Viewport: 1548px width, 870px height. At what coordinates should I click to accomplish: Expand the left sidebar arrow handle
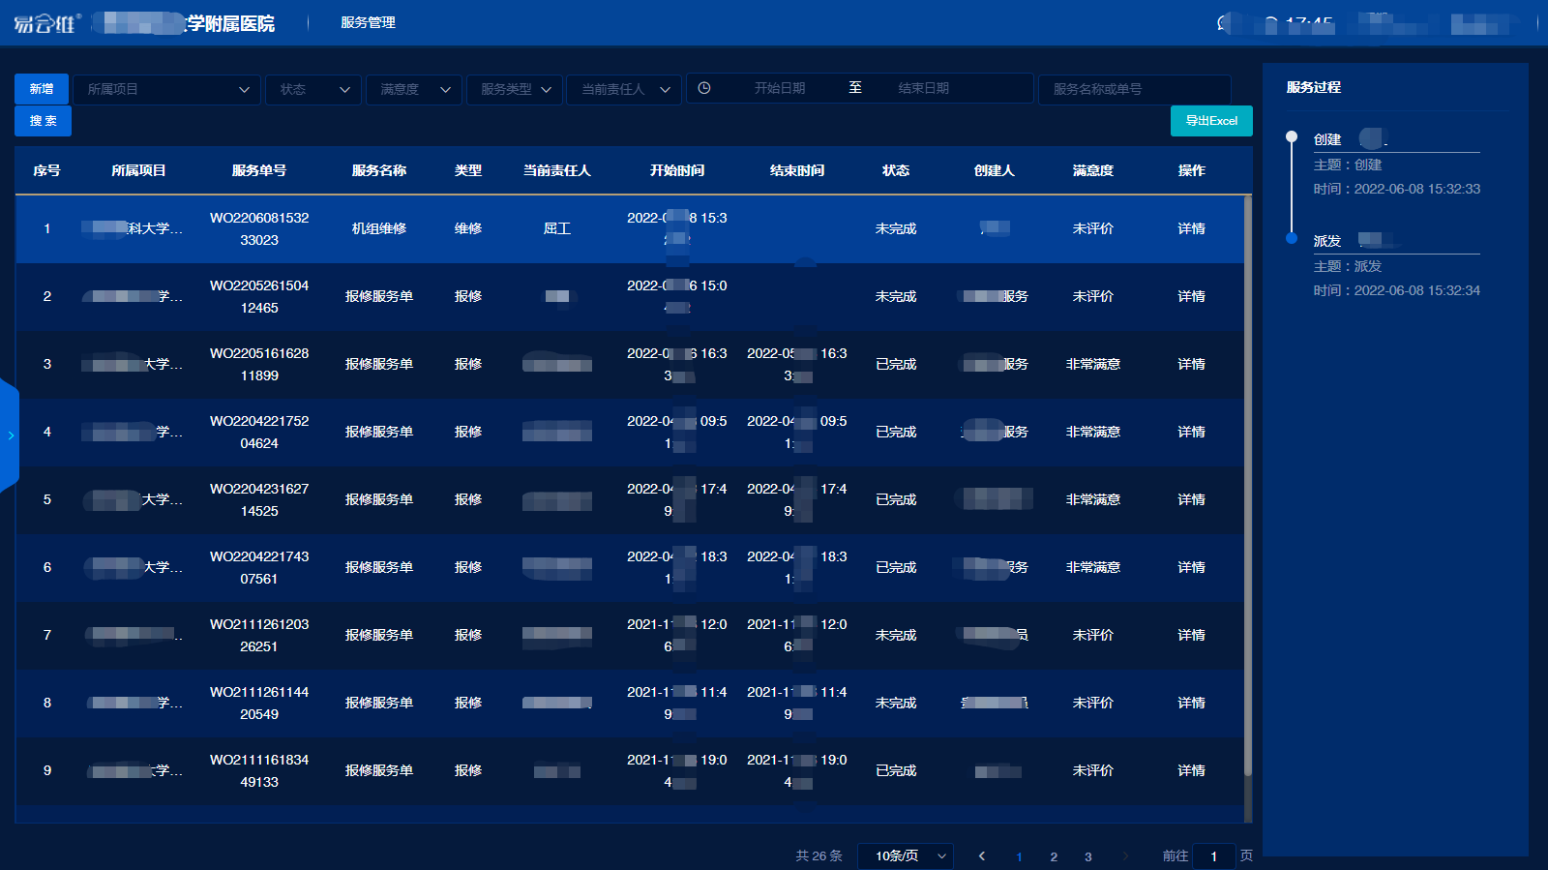pos(10,435)
